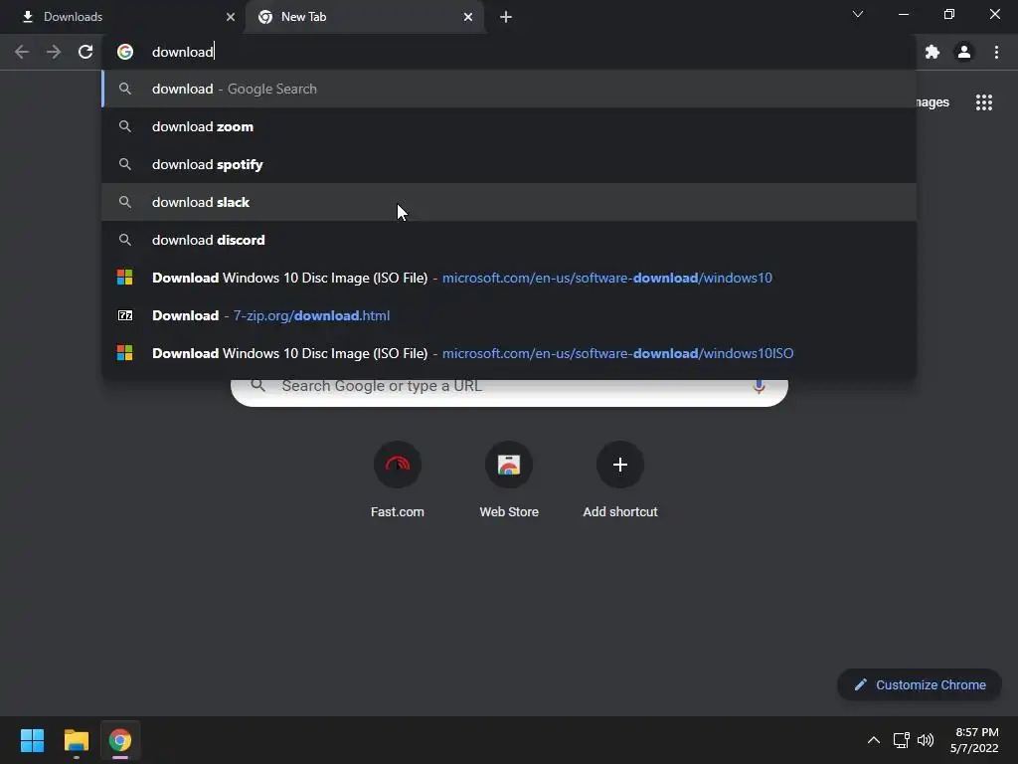The width and height of the screenshot is (1018, 764).
Task: Switch to the Downloads tab
Action: 123,17
